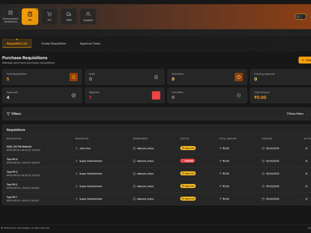Click the Total Amount ₹0.00 value
The height and width of the screenshot is (233, 311).
tap(260, 98)
